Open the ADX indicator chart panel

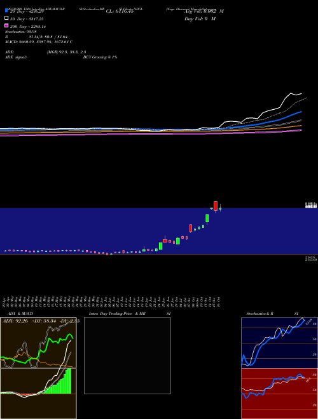pyautogui.click(x=38, y=343)
